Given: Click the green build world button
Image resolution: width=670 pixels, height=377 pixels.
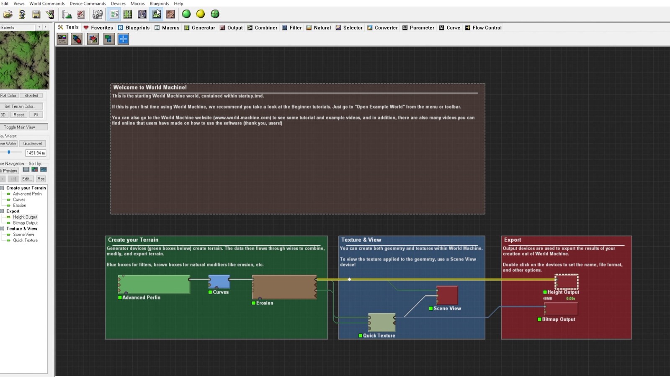Looking at the screenshot, I should coord(186,14).
